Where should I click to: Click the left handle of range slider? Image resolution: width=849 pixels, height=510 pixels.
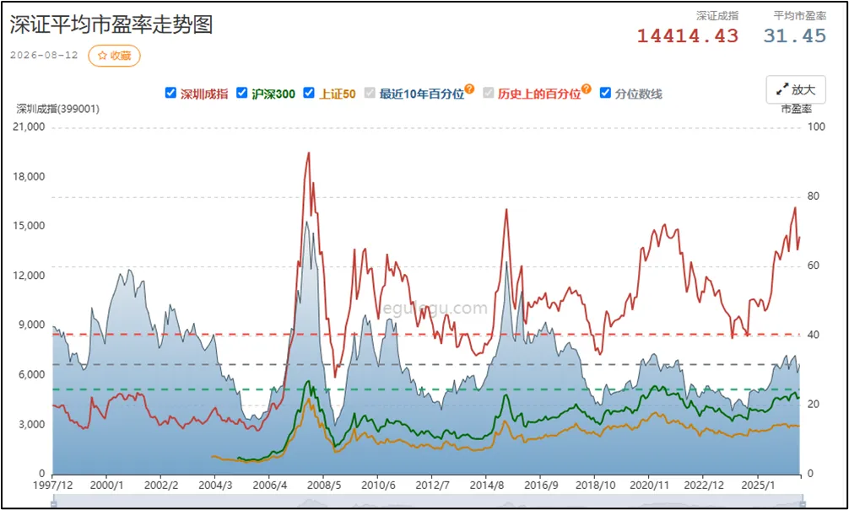[54, 504]
